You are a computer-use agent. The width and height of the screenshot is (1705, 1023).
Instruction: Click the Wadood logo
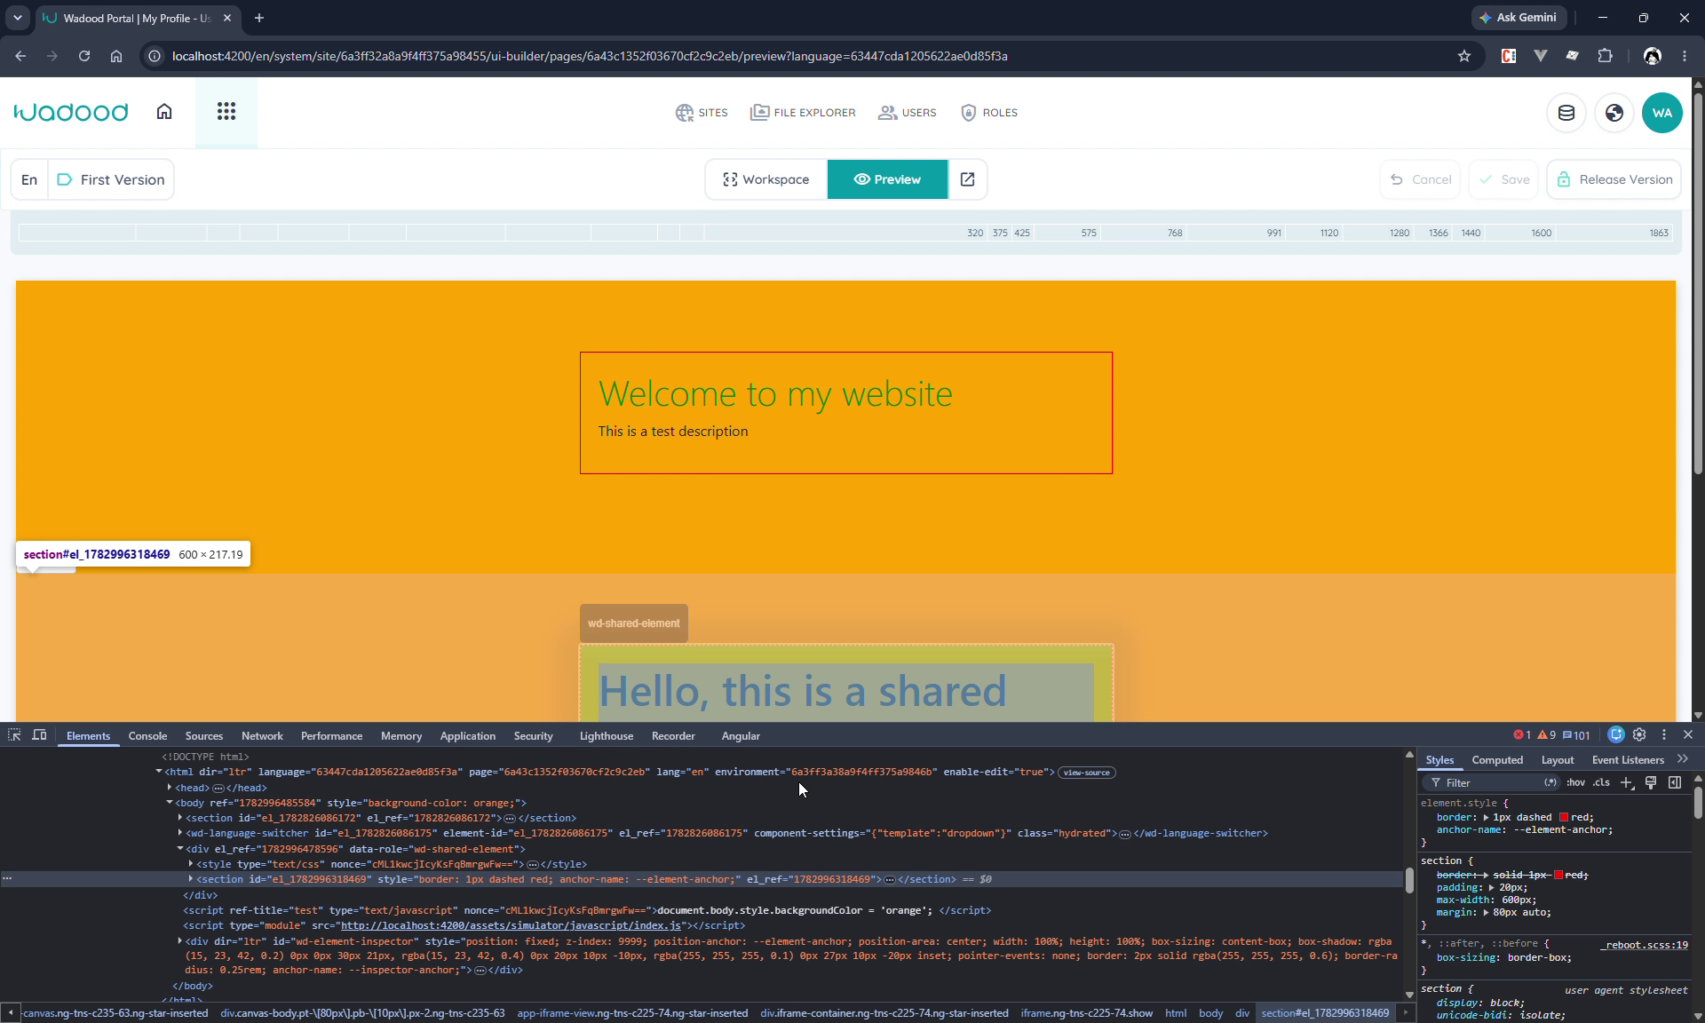[x=71, y=112]
